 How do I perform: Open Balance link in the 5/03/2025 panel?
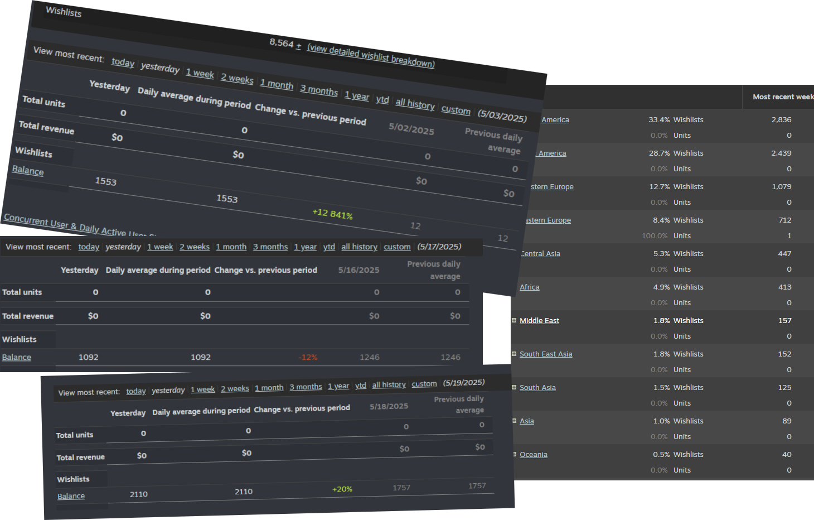click(x=28, y=171)
